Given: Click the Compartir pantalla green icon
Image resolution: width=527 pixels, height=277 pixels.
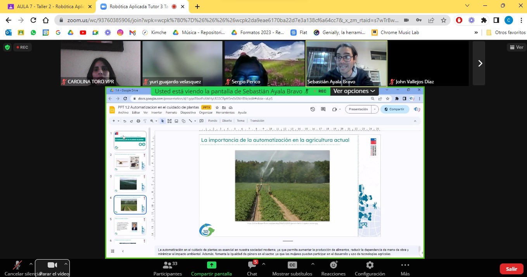Looking at the screenshot, I should click(211, 265).
